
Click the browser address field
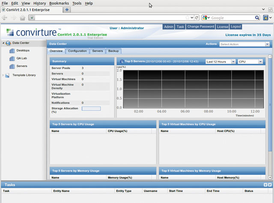point(110,18)
